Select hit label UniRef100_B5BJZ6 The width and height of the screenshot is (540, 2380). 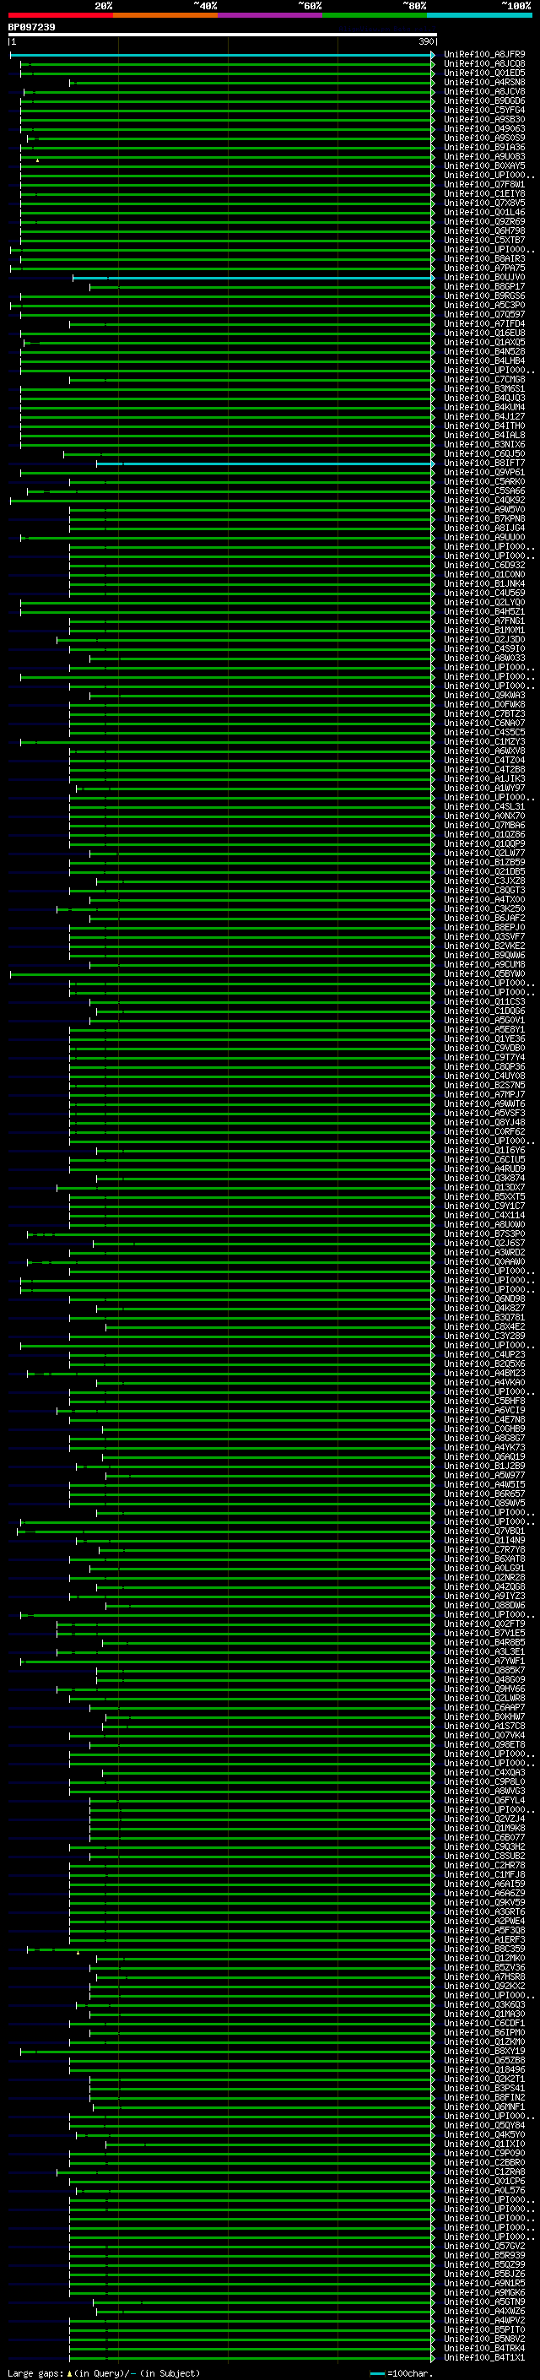coord(483,2274)
